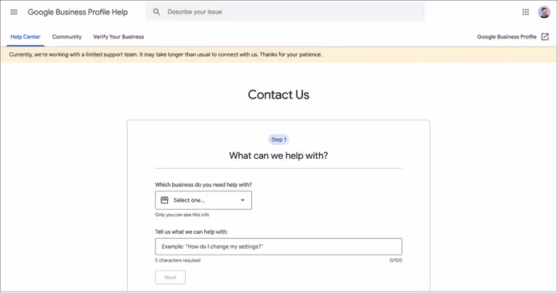Open the Google Business Profile link
This screenshot has width=558, height=293.
(506, 37)
